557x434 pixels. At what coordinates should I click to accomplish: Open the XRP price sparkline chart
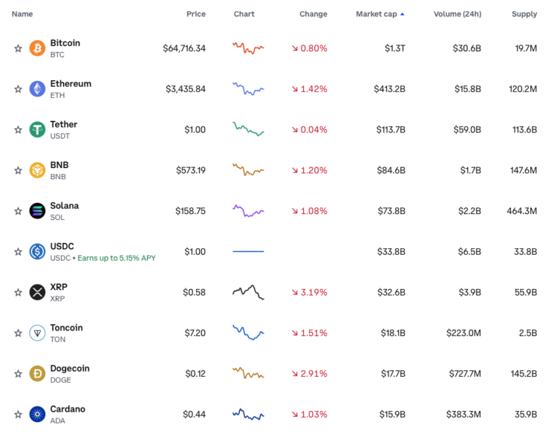point(248,292)
